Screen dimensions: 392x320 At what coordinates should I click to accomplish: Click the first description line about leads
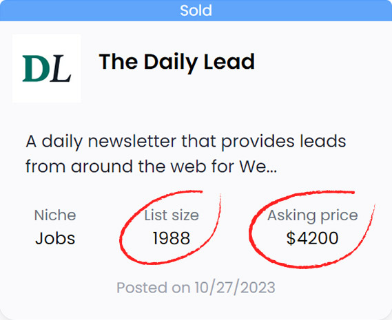(186, 142)
